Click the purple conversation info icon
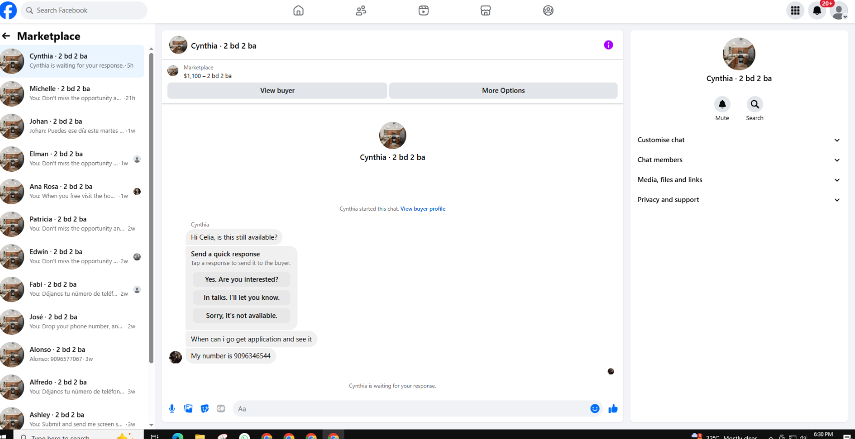 (609, 45)
